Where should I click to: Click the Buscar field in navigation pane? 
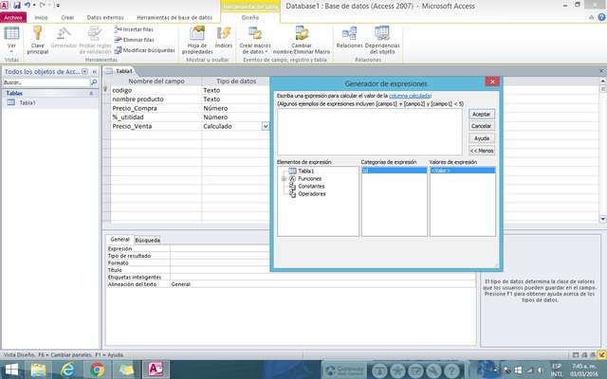point(46,82)
